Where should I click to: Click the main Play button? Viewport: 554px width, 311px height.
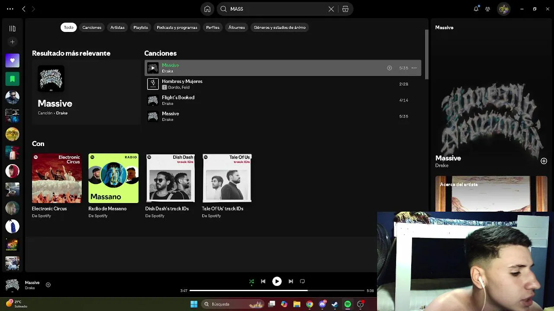277,281
